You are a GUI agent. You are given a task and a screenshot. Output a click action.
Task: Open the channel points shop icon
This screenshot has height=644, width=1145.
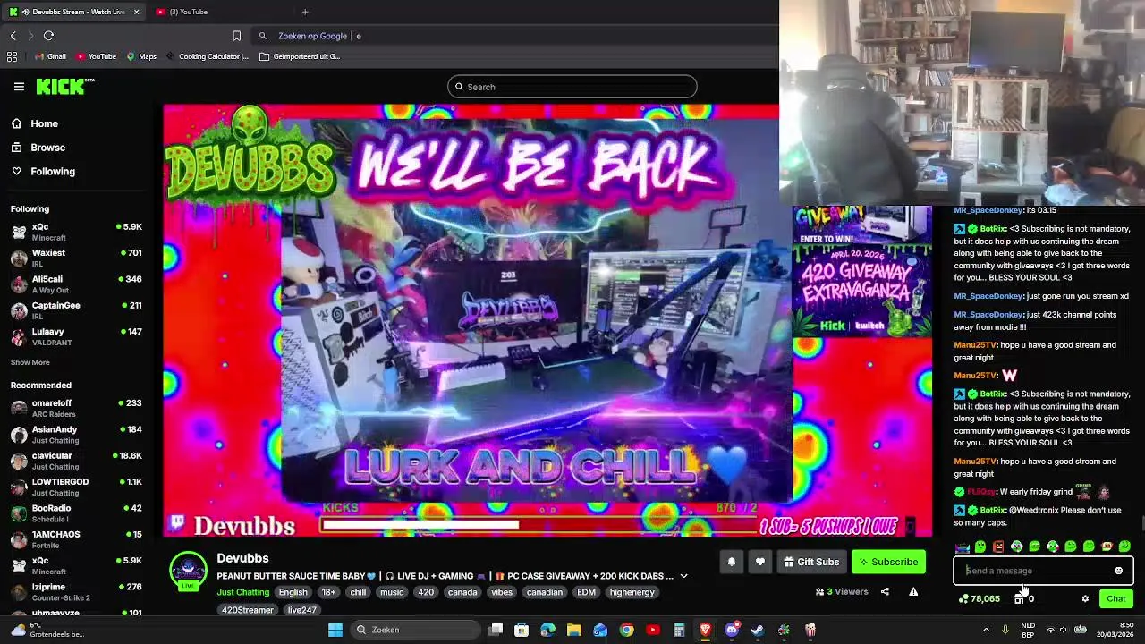coord(1018,598)
